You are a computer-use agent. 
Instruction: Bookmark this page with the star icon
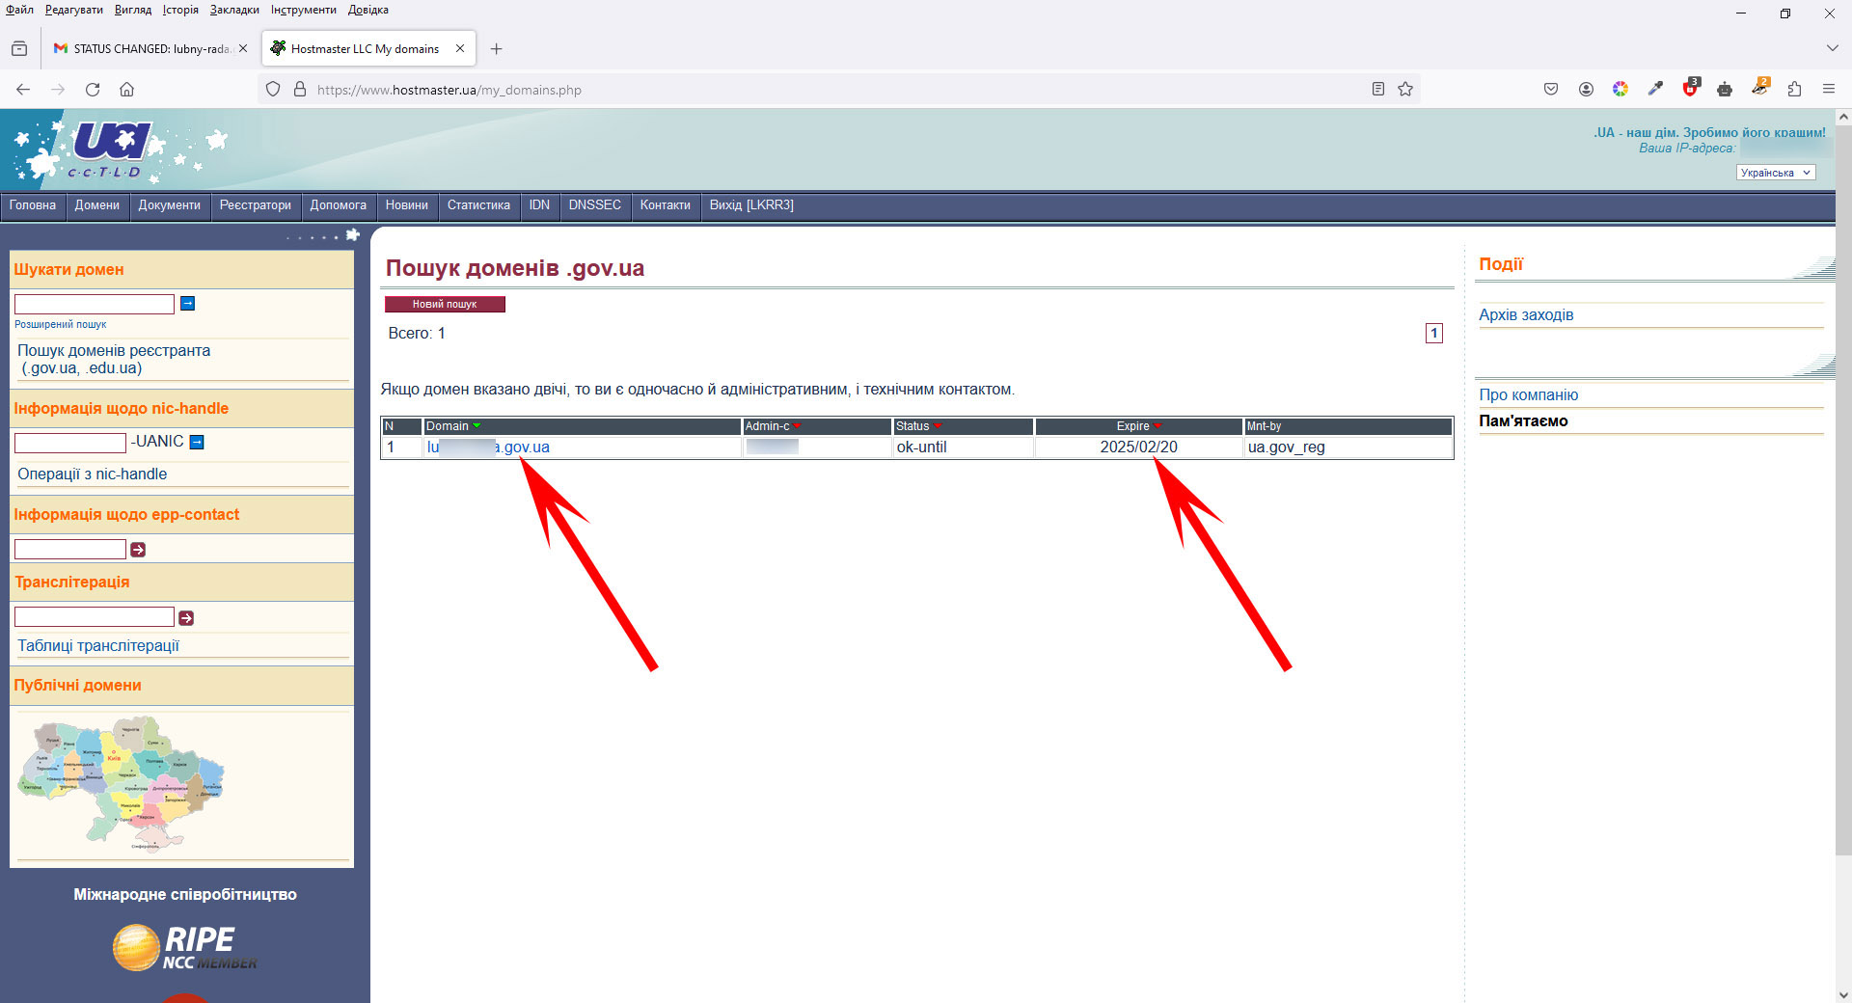pyautogui.click(x=1405, y=90)
